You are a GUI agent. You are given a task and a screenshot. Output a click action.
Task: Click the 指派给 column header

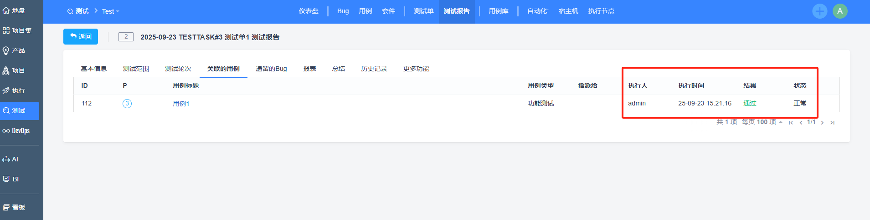coord(587,85)
